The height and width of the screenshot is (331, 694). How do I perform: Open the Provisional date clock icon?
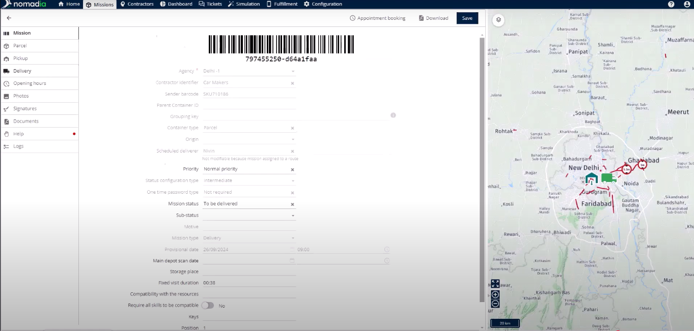tap(387, 250)
